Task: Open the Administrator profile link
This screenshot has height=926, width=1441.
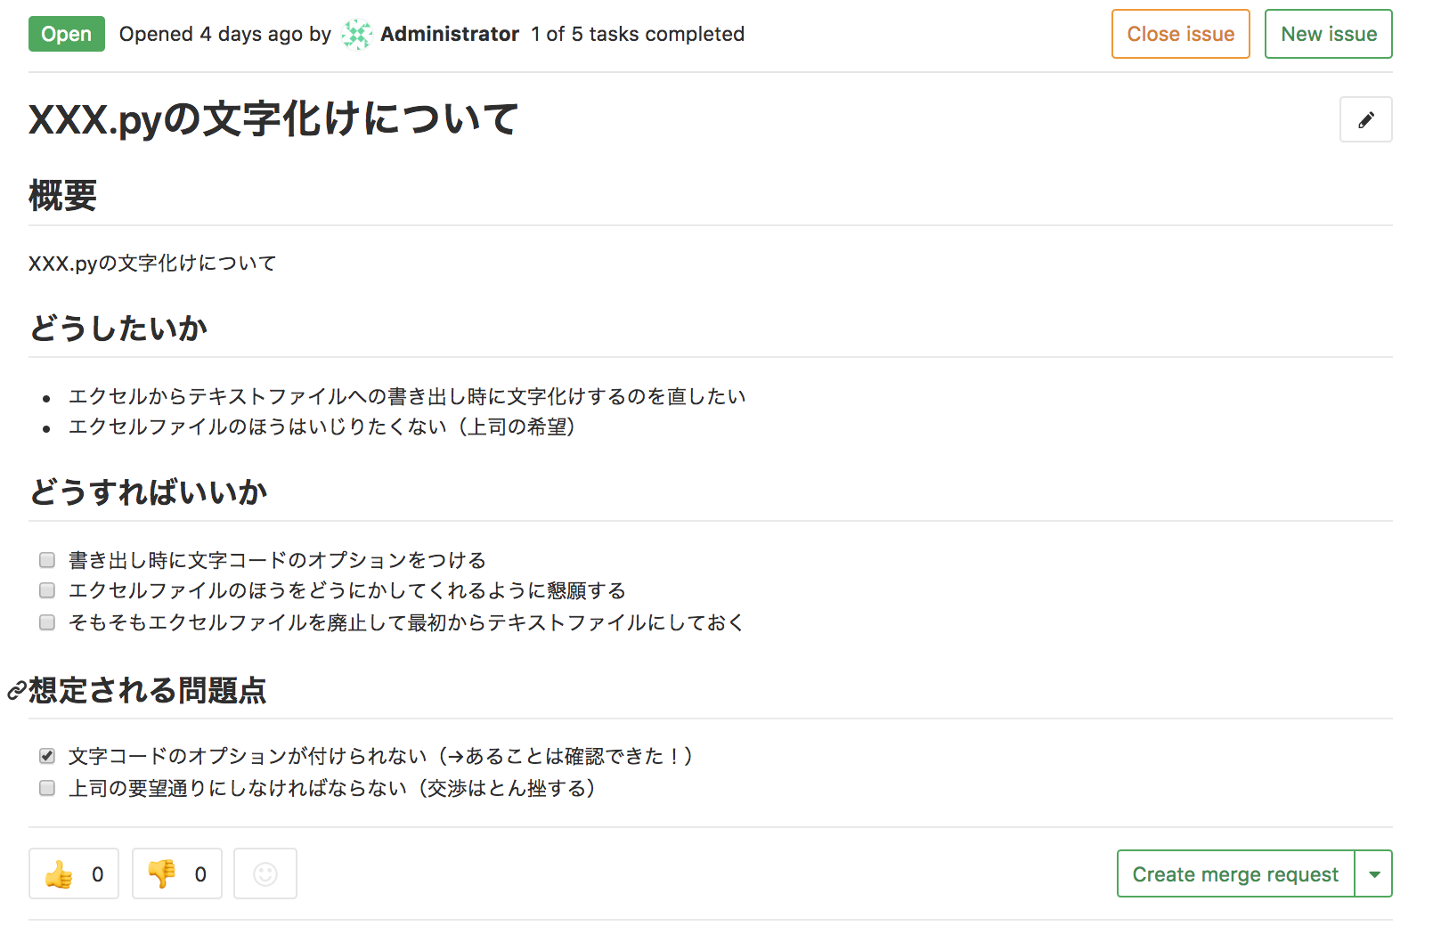Action: click(450, 34)
